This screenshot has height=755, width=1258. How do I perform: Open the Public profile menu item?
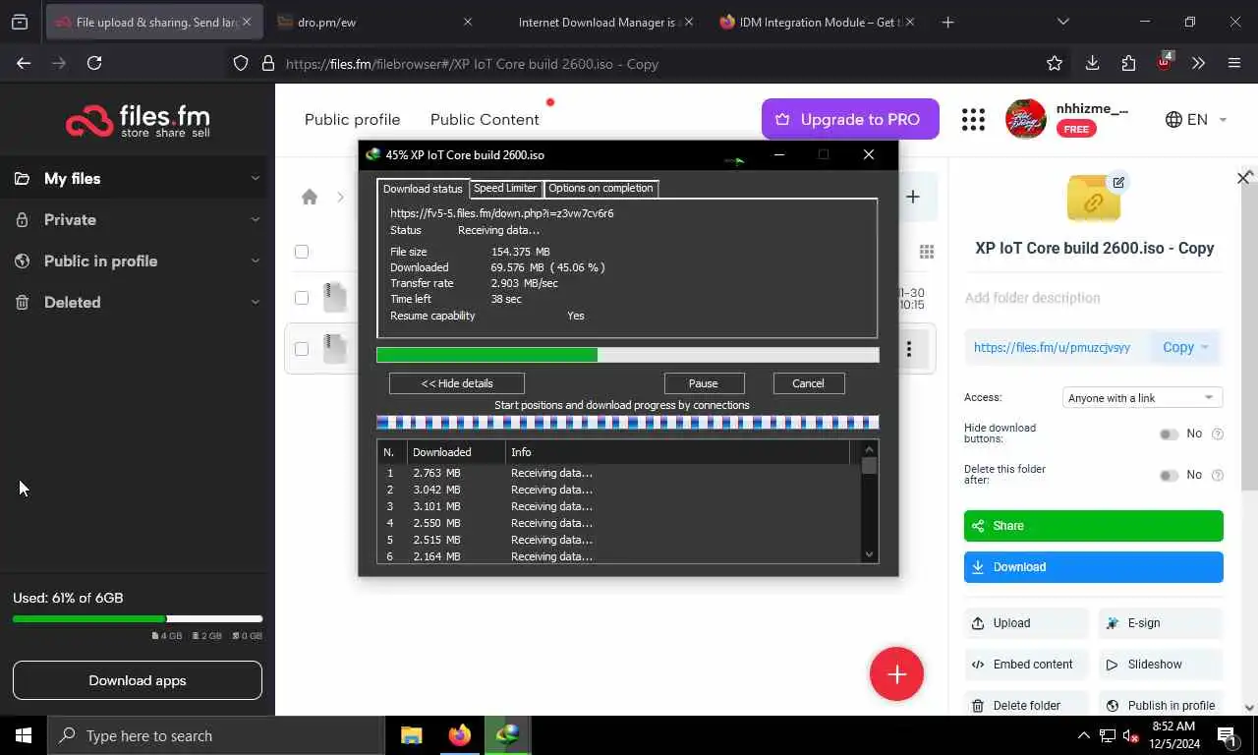(x=352, y=119)
